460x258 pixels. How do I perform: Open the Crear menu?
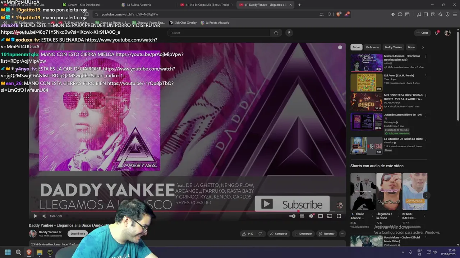point(422,33)
